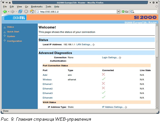
Task: Click the Google search engine icon
Action: (x=132, y=12)
